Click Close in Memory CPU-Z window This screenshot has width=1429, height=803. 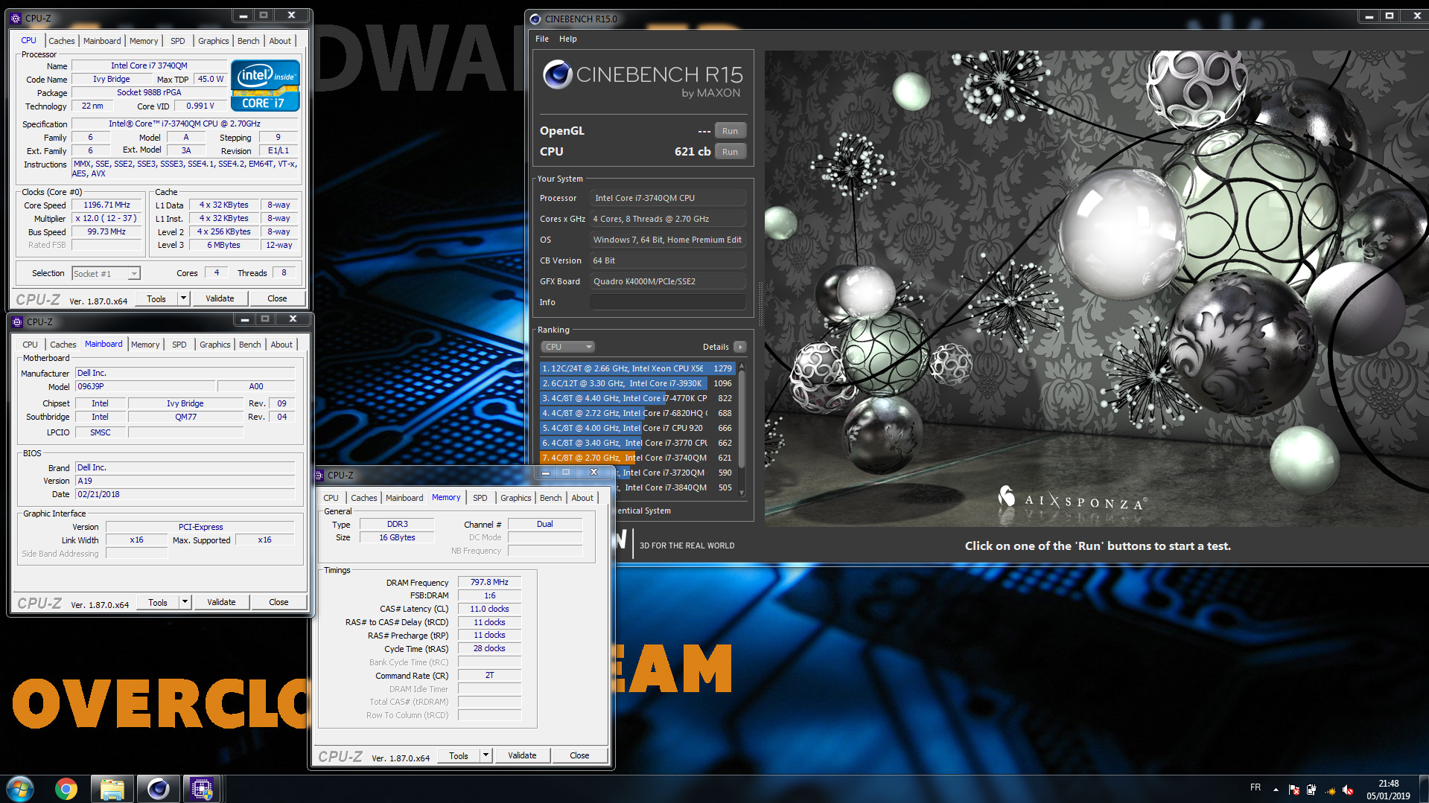[x=579, y=755]
